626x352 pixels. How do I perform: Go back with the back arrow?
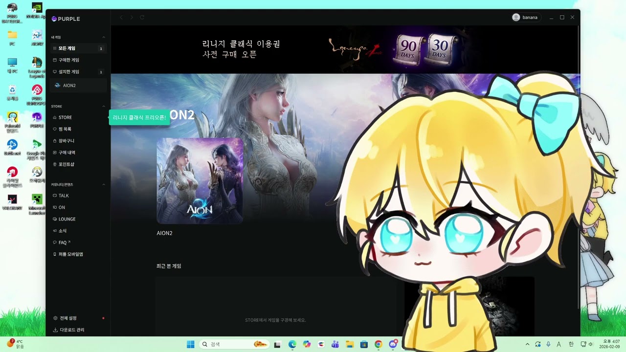(x=121, y=17)
